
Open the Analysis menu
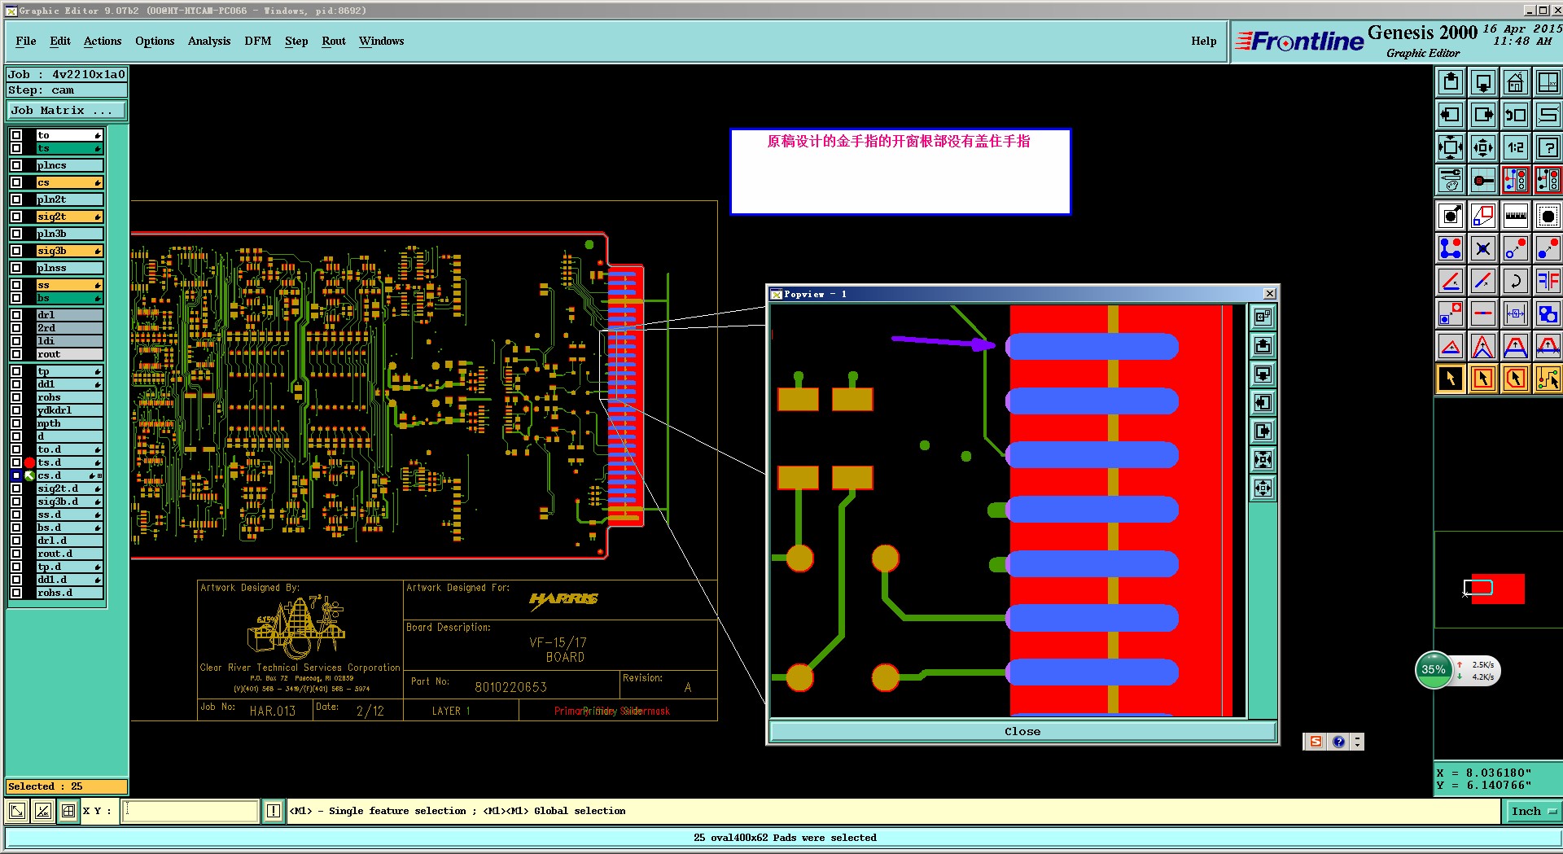pyautogui.click(x=209, y=41)
